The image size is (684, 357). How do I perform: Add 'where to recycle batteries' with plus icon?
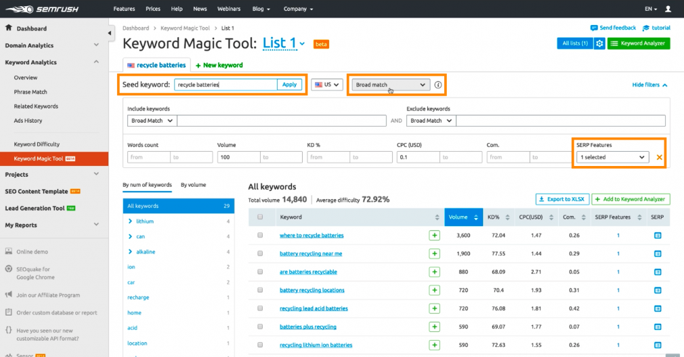pyautogui.click(x=434, y=235)
